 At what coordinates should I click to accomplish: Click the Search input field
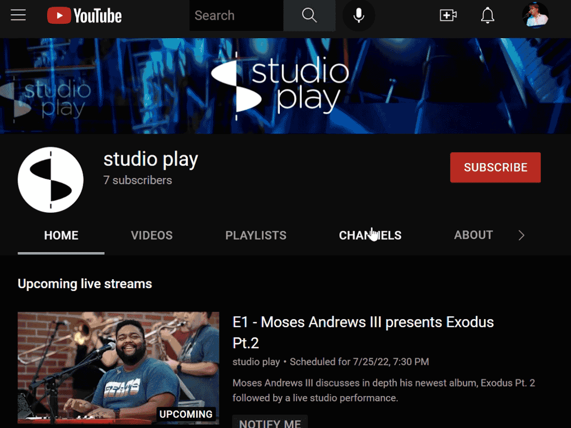[236, 16]
